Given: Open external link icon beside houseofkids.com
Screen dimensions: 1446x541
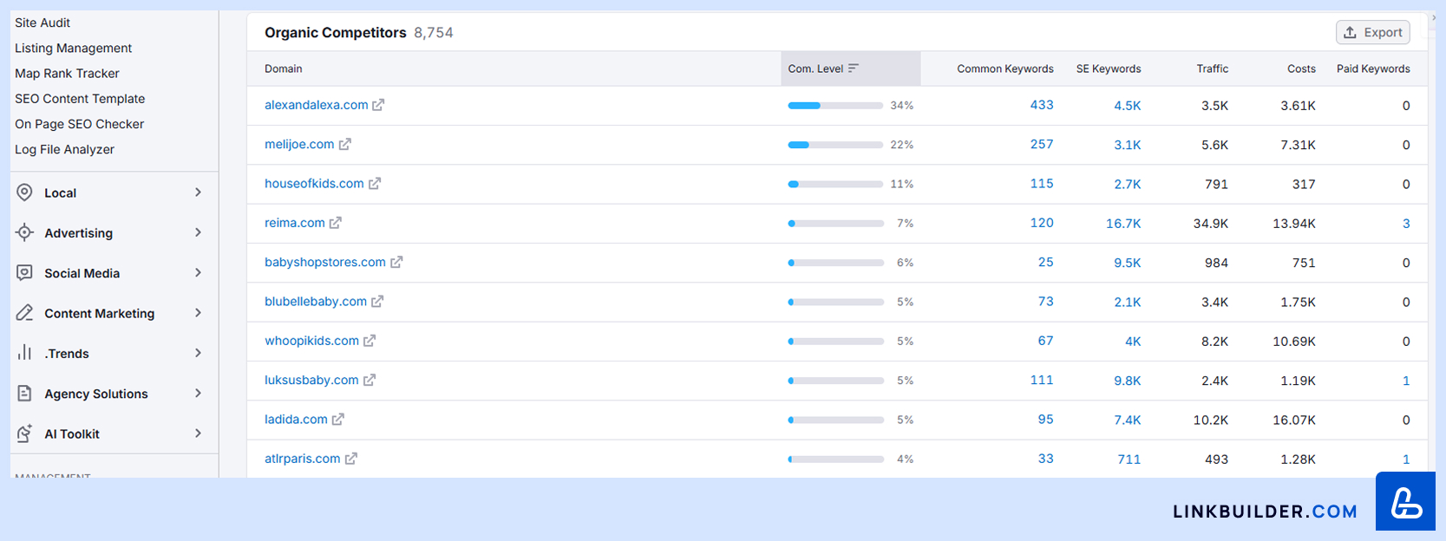Looking at the screenshot, I should click(x=375, y=184).
